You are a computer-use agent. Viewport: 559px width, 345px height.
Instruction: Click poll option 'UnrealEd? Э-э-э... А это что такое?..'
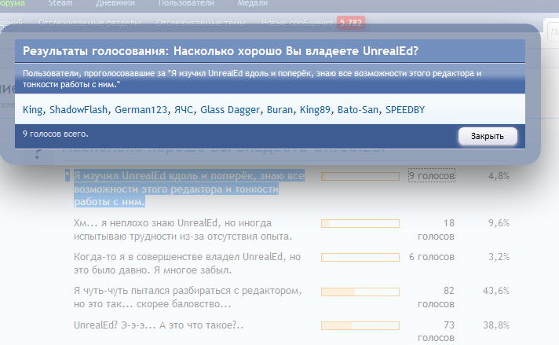point(159,325)
